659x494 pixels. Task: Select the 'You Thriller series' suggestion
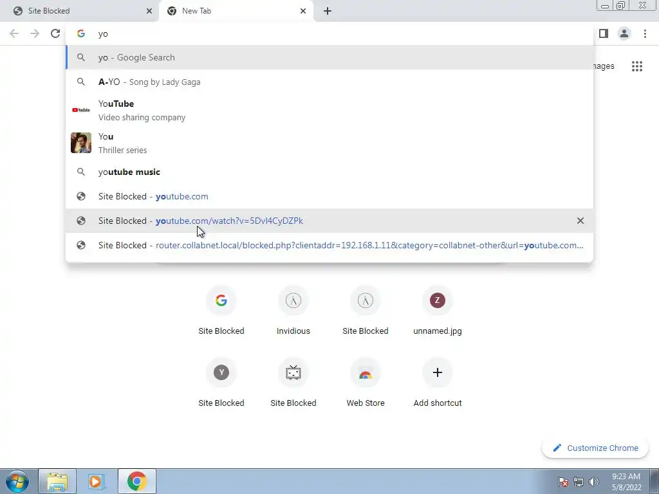pos(329,143)
